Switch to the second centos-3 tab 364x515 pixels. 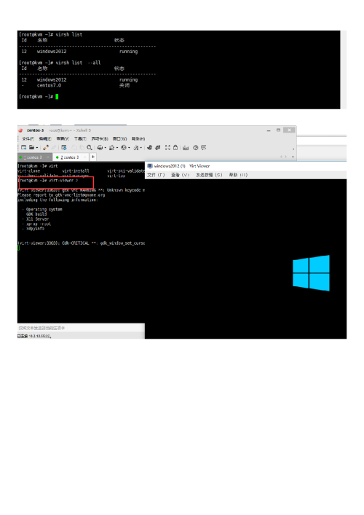click(x=69, y=157)
